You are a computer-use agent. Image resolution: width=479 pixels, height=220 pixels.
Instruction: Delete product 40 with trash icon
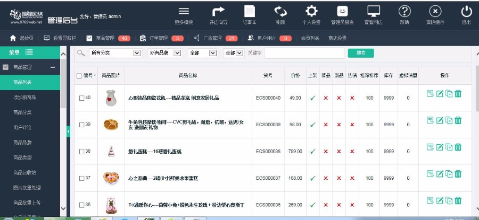[x=458, y=93]
